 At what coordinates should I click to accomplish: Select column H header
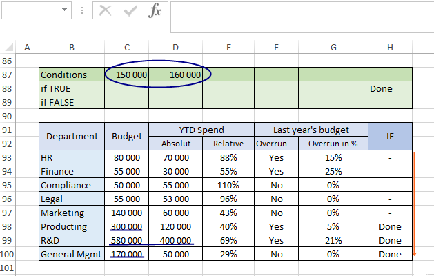(390, 48)
